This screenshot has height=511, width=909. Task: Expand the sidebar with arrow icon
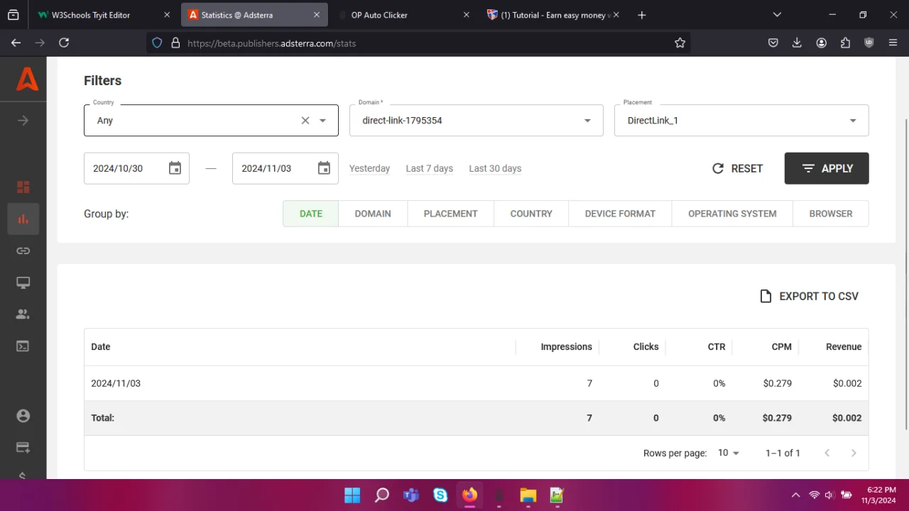(x=23, y=121)
